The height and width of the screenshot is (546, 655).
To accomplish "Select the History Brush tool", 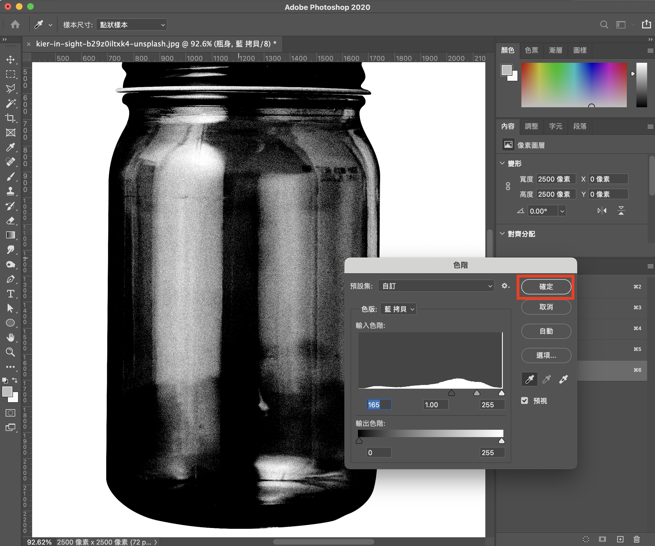I will point(11,206).
